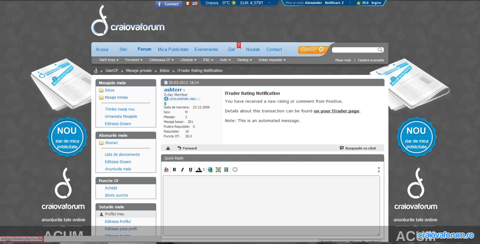
Task: Expand Unban requests dropdown
Action: point(272,60)
